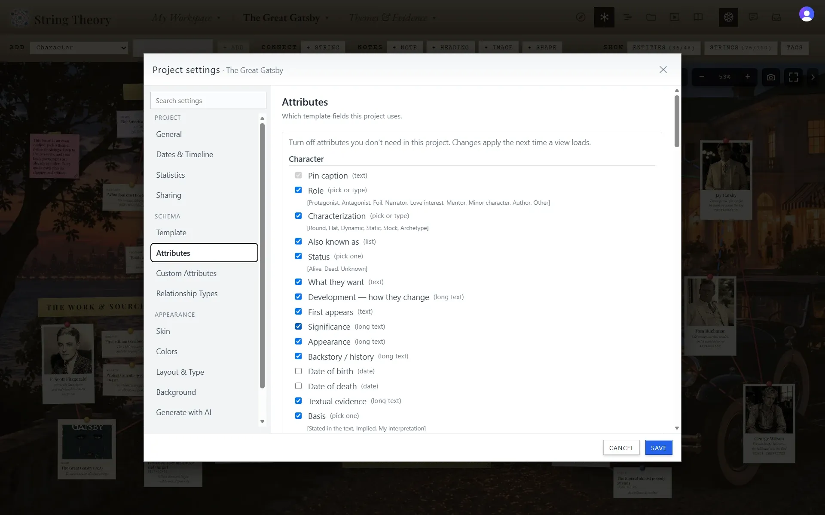This screenshot has width=825, height=515.
Task: Open Layout & Type settings
Action: (204, 372)
